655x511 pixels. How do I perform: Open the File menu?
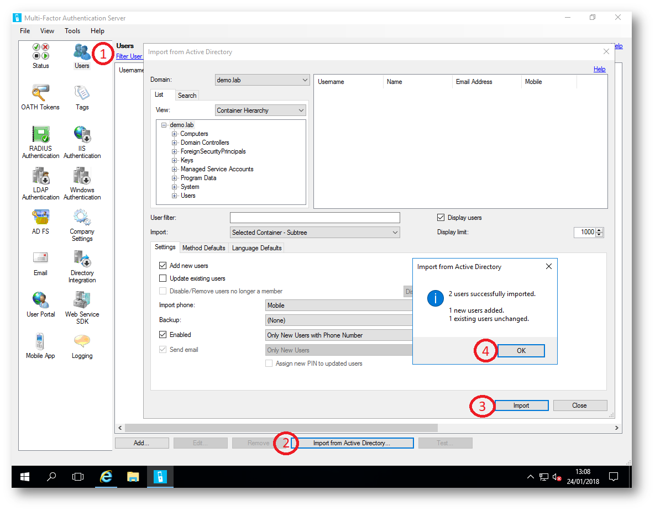tap(25, 31)
